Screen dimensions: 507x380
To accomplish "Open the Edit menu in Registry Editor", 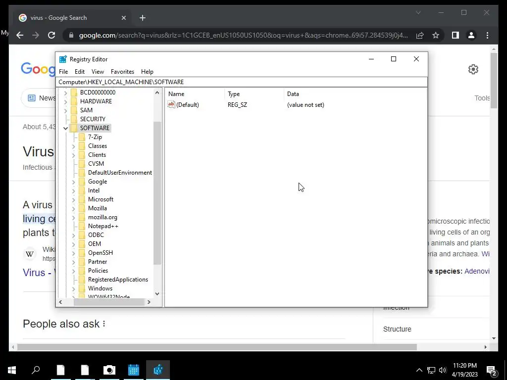I will [x=80, y=72].
